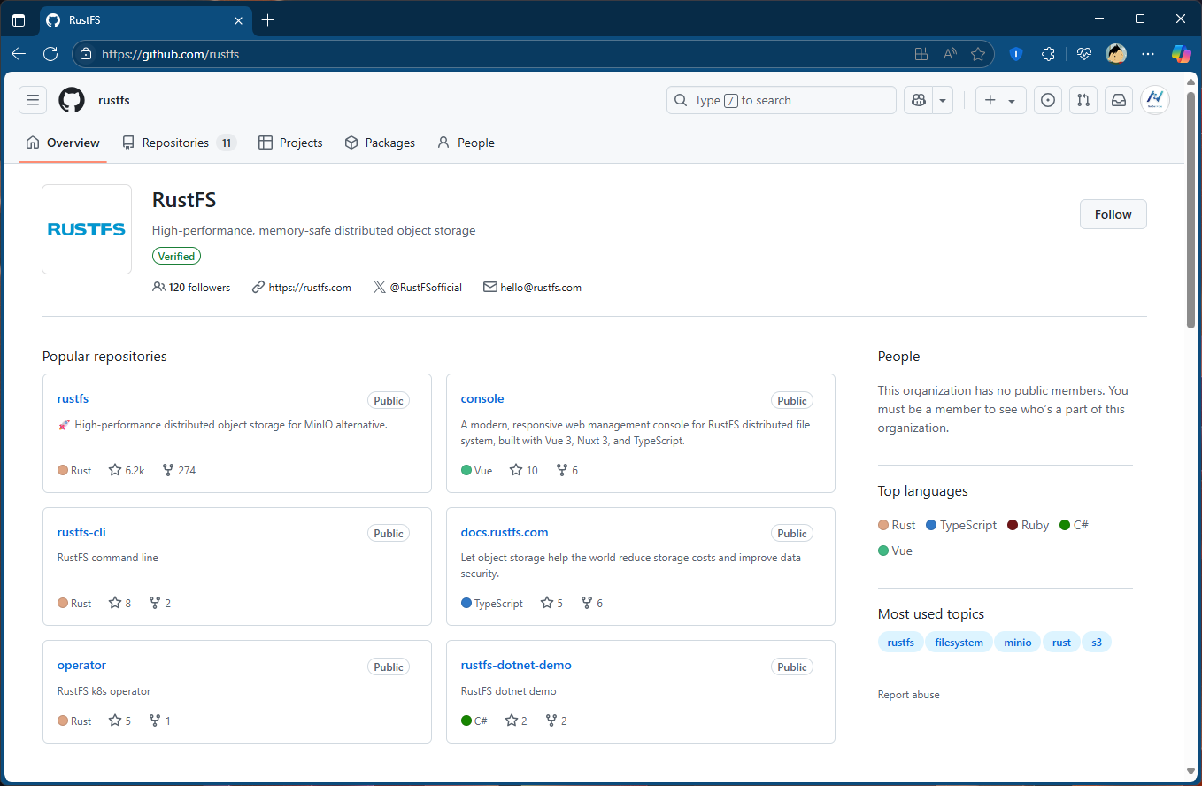Click the browser back arrow
Image resolution: width=1202 pixels, height=786 pixels.
tap(19, 54)
